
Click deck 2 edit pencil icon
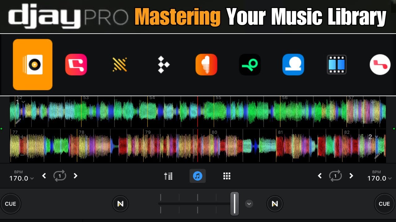point(377,156)
